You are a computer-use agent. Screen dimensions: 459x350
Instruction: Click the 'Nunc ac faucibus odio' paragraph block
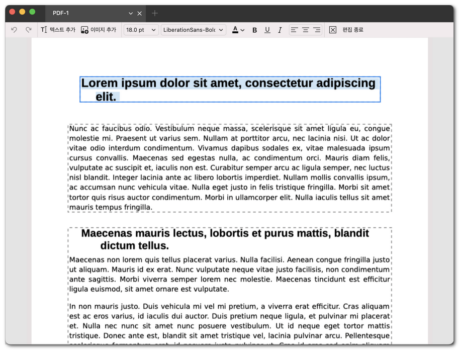click(229, 167)
